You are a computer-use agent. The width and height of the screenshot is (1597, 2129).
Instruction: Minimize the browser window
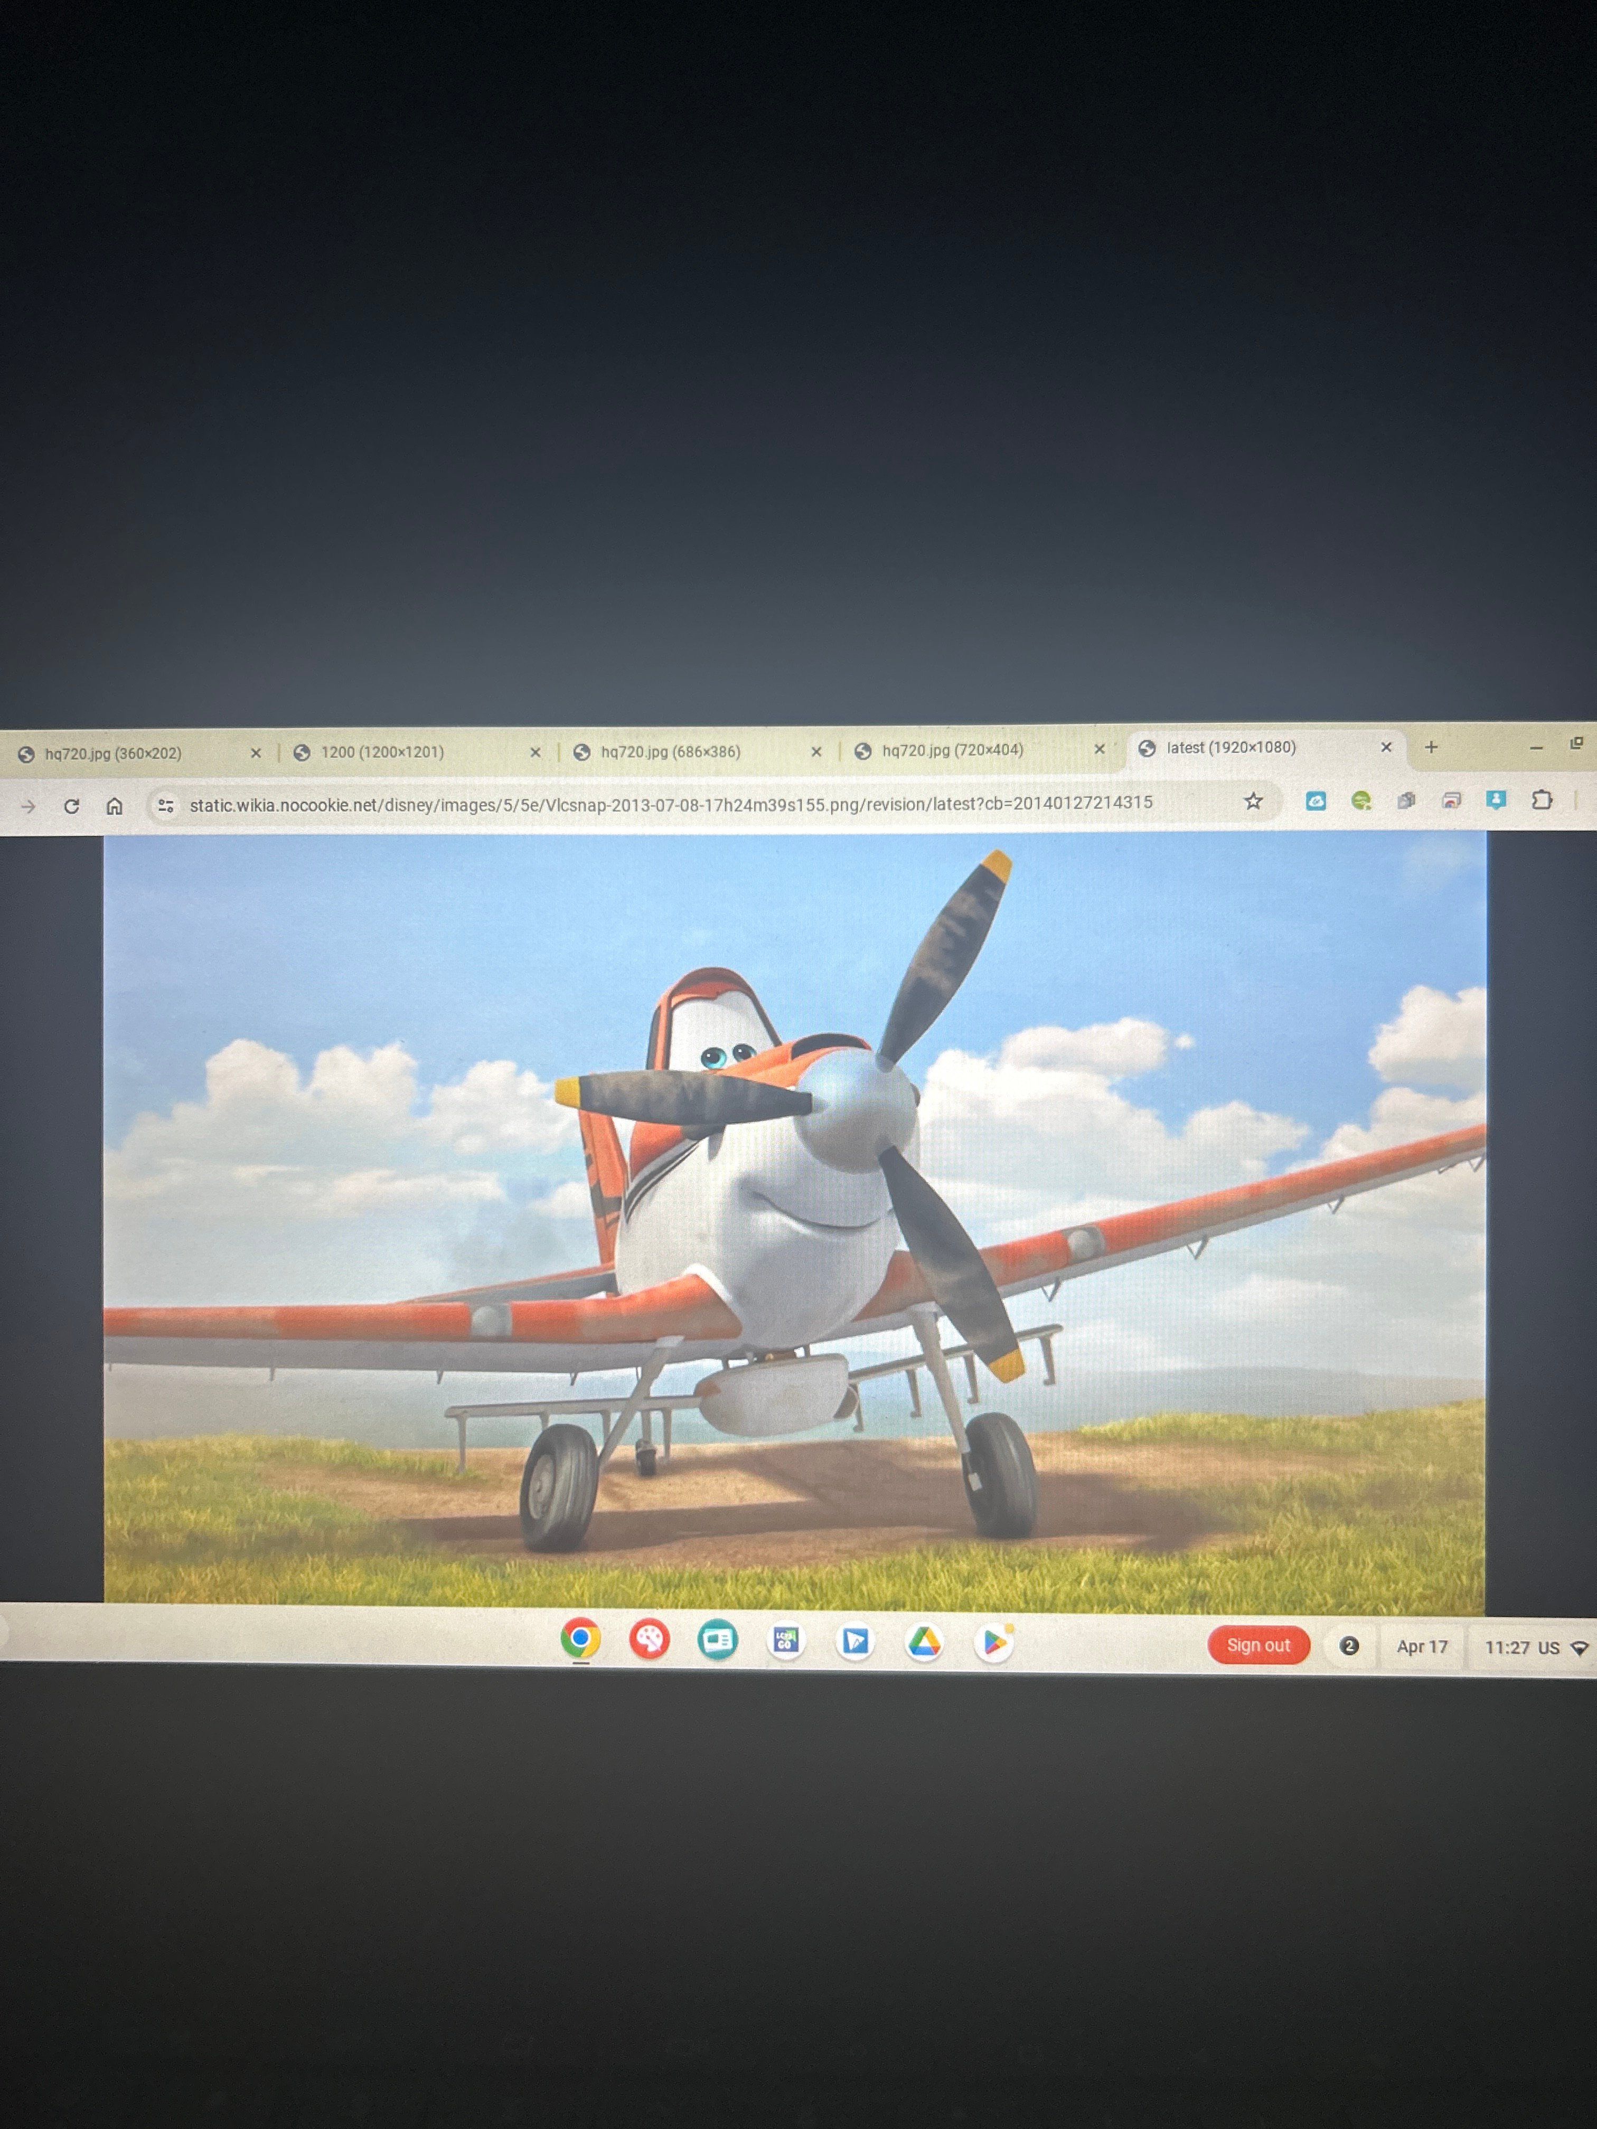(1536, 747)
